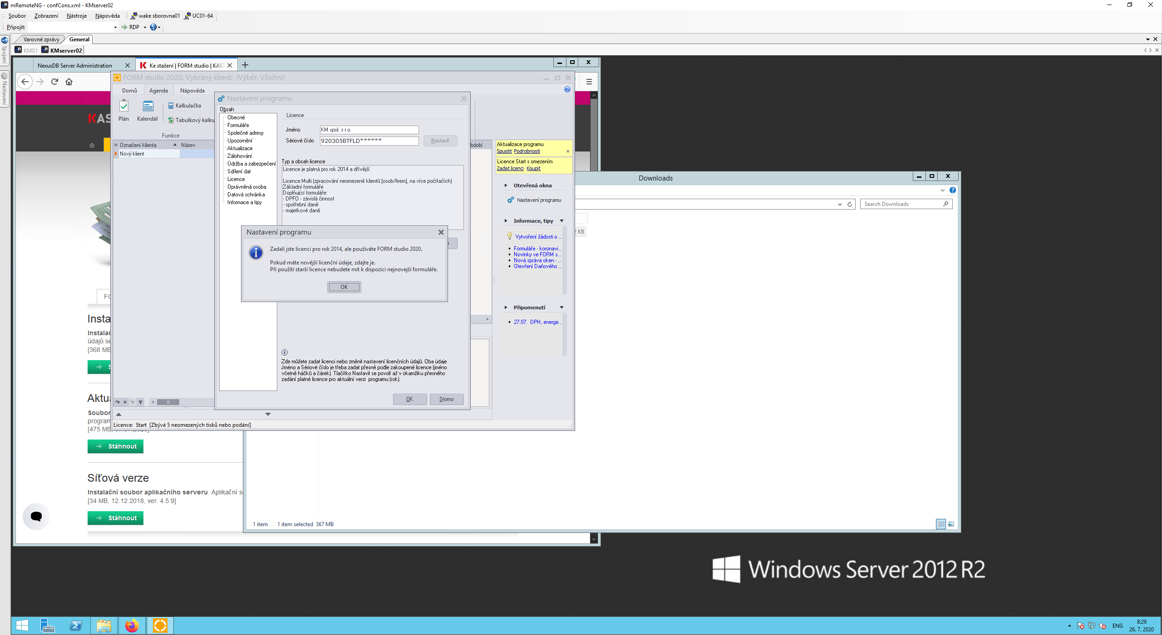Click the Plán clipboard icon
The image size is (1162, 635).
(123, 107)
